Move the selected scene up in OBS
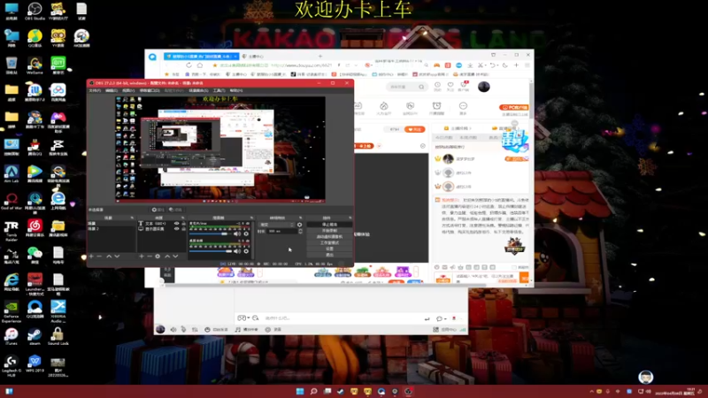Viewport: 708px width, 398px height. (x=109, y=256)
